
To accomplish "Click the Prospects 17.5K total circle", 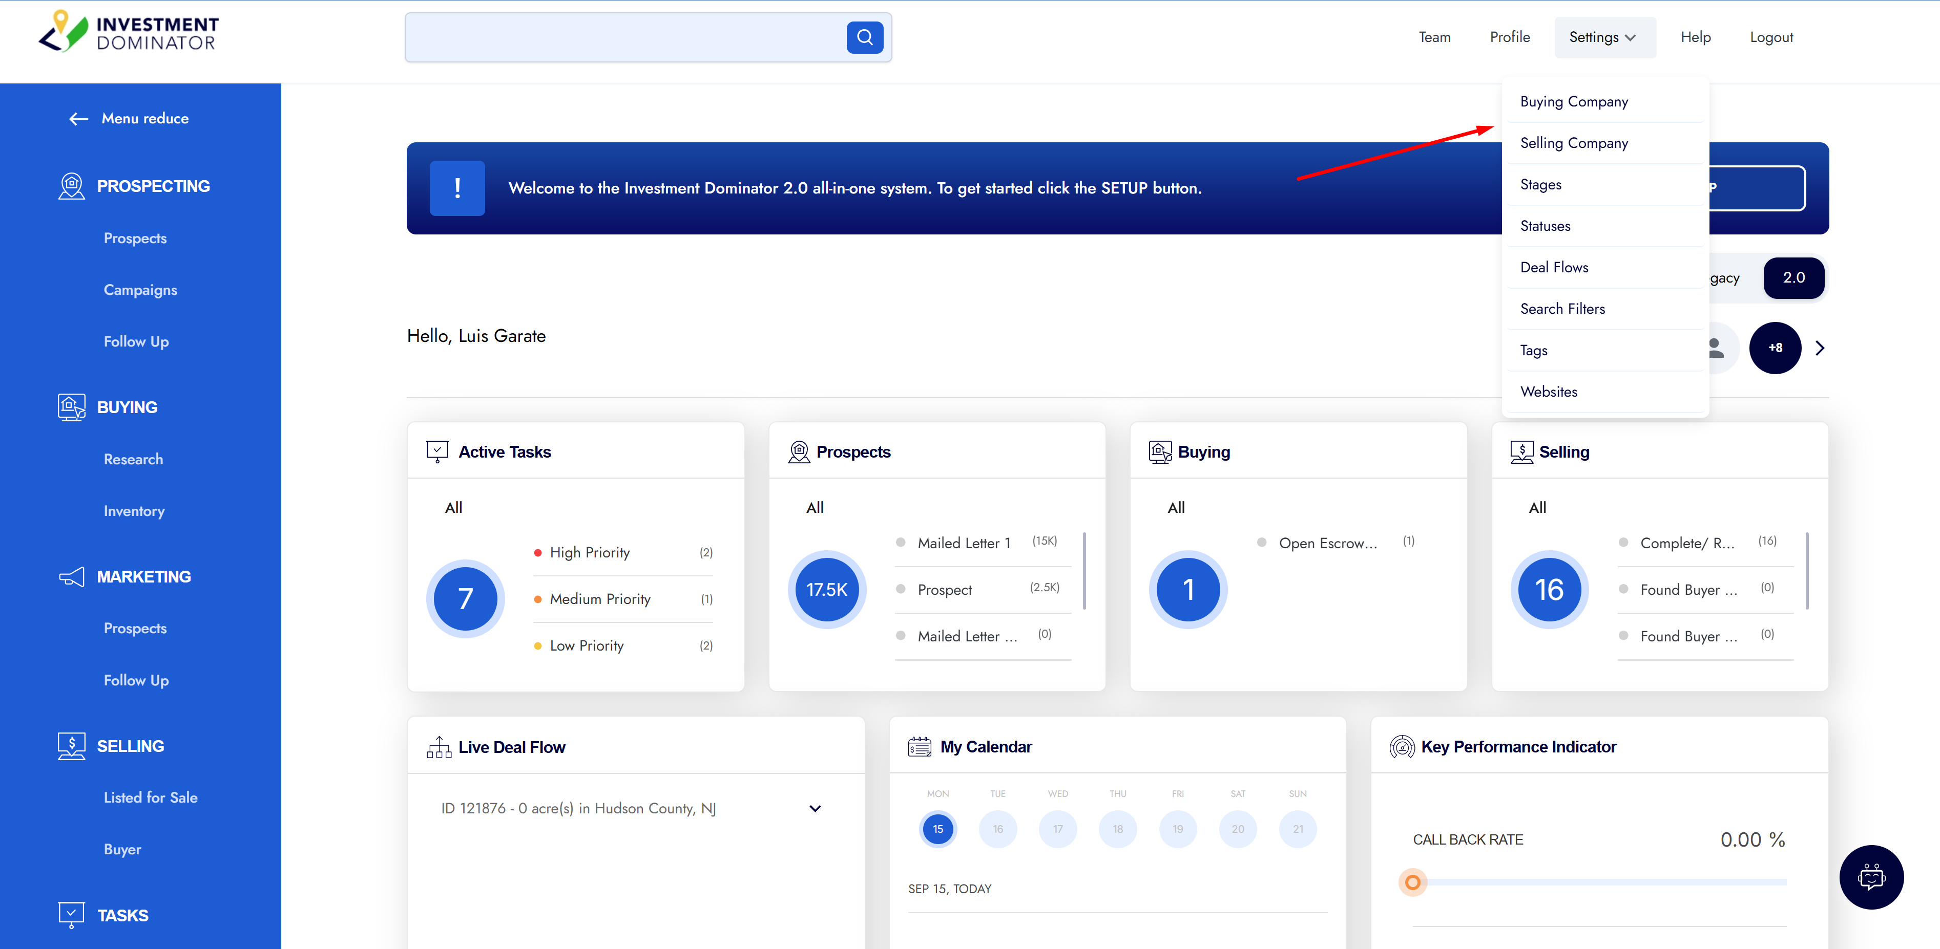I will coord(827,589).
